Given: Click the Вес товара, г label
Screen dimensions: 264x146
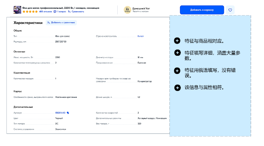Looking at the screenshot, I should pos(102,124).
